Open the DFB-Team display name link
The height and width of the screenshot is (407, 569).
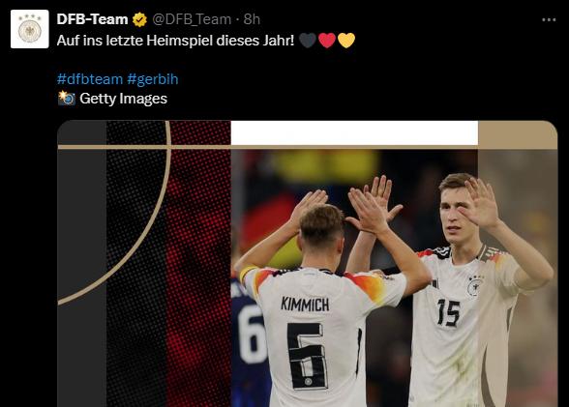click(92, 19)
